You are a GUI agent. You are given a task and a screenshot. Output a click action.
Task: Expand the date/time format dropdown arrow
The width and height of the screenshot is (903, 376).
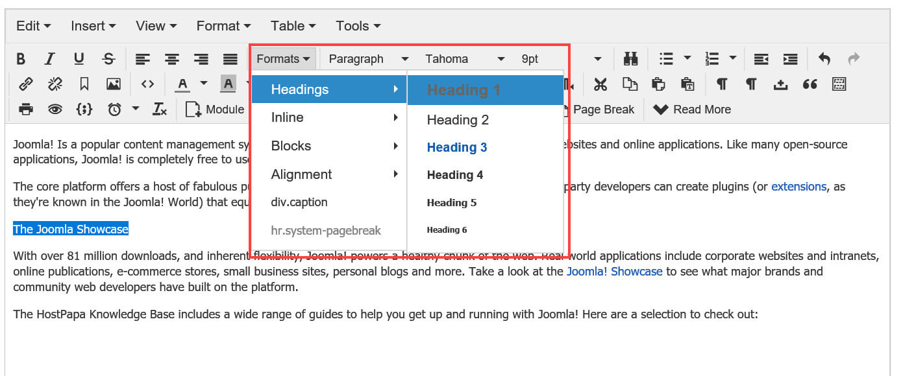point(135,109)
